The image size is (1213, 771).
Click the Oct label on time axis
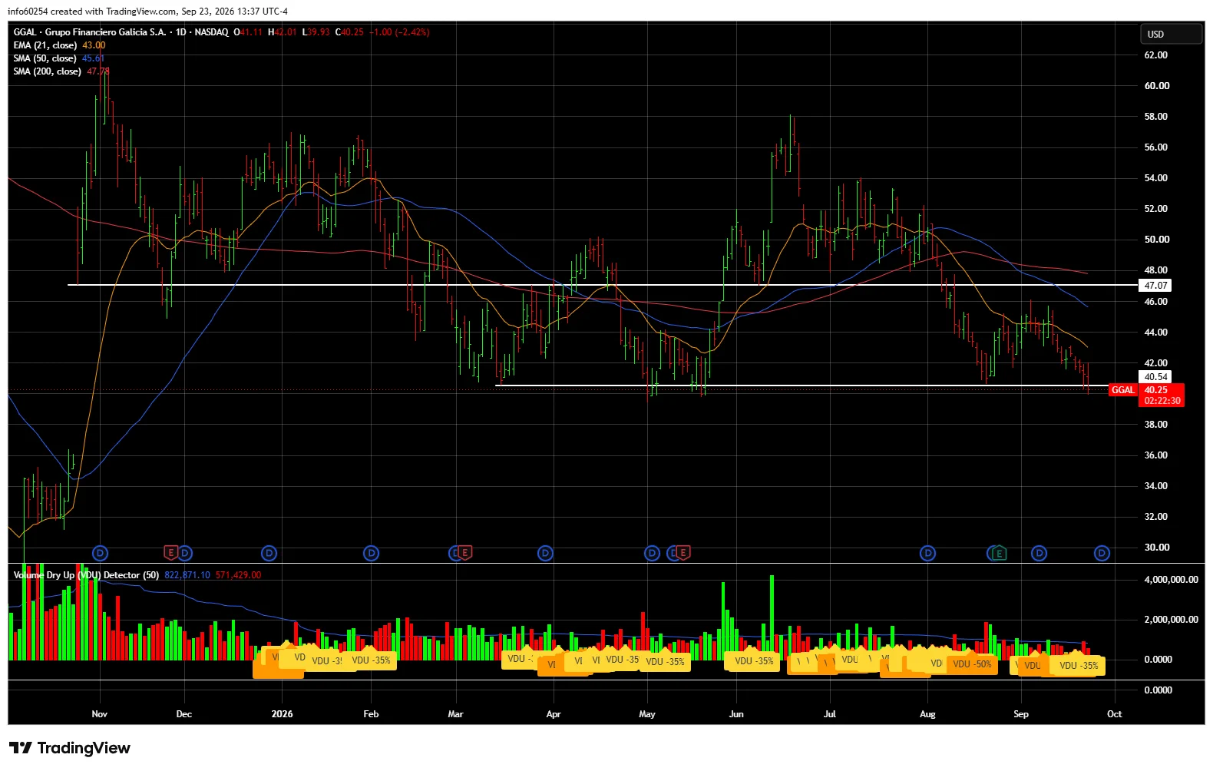point(1115,714)
